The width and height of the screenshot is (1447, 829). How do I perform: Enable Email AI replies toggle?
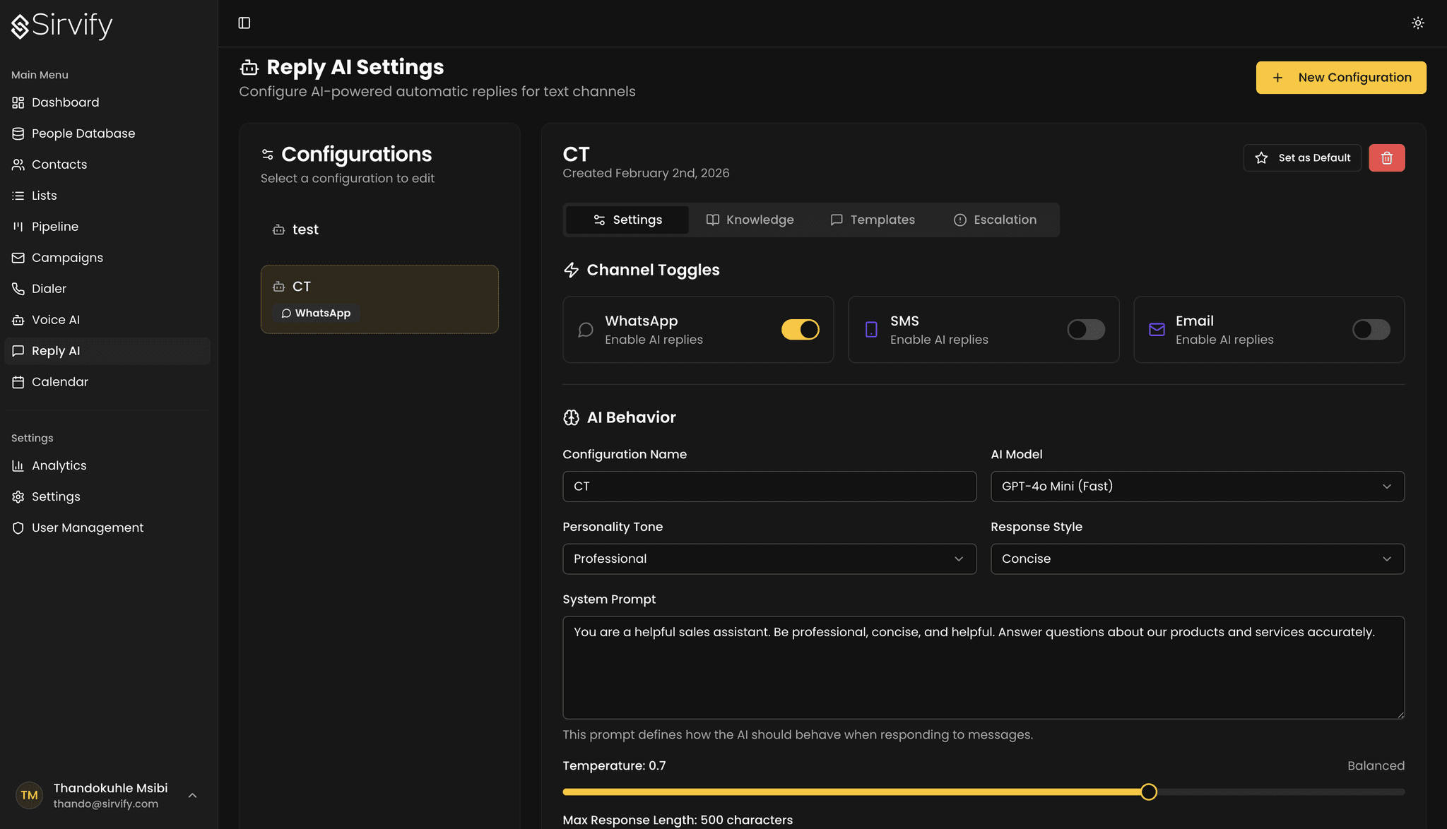1371,330
